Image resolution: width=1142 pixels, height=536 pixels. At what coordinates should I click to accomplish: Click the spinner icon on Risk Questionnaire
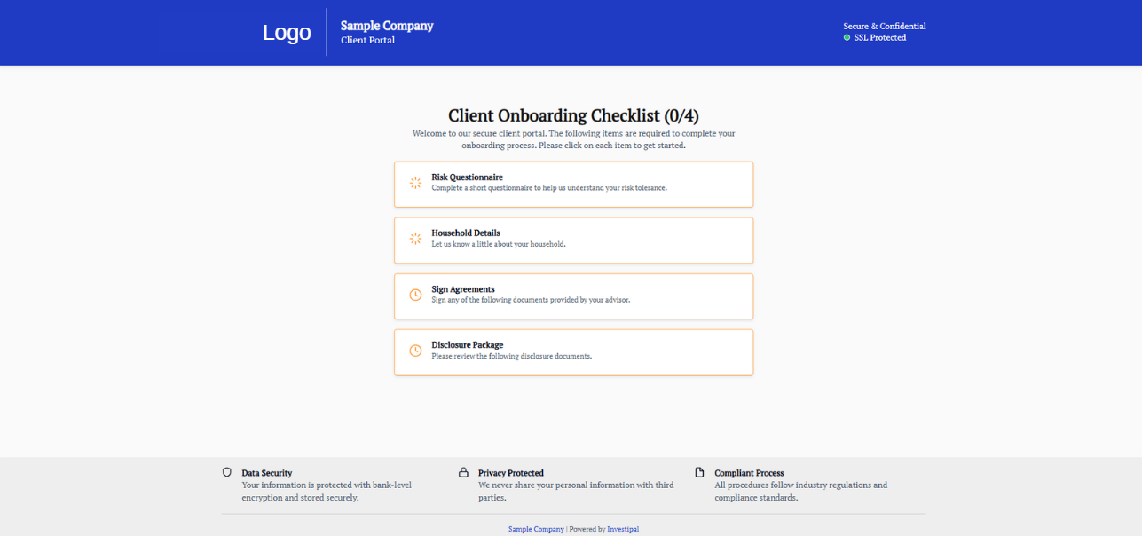click(x=415, y=183)
